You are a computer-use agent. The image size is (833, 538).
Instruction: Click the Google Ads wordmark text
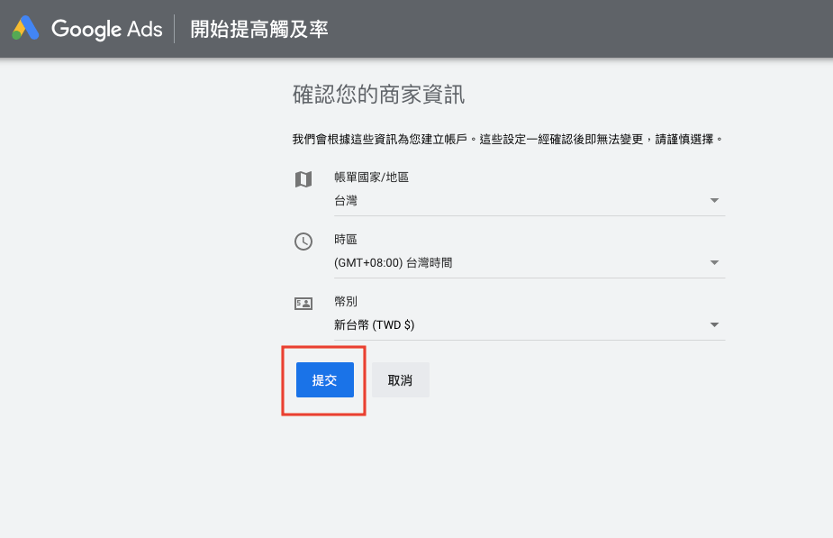coord(106,29)
